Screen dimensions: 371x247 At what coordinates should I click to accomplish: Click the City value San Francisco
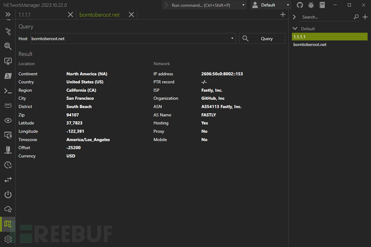click(80, 98)
